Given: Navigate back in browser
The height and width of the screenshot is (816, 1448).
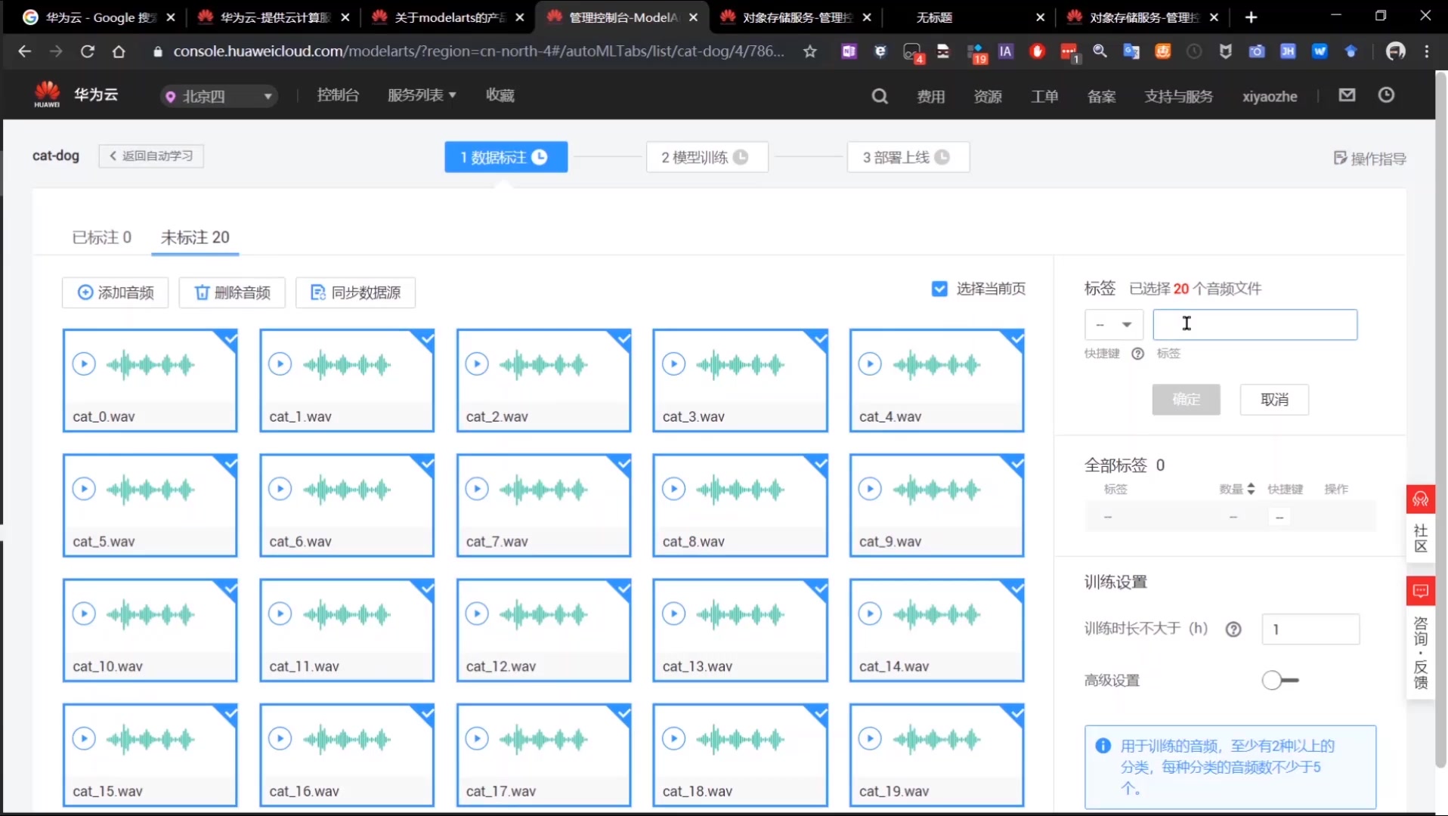Looking at the screenshot, I should tap(24, 51).
